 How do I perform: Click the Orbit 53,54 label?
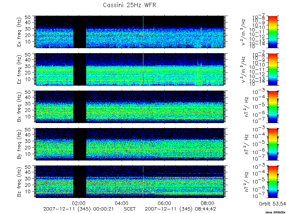[x=272, y=204]
